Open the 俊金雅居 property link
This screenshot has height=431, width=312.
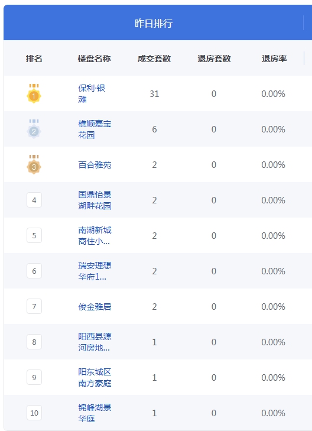pyautogui.click(x=95, y=307)
